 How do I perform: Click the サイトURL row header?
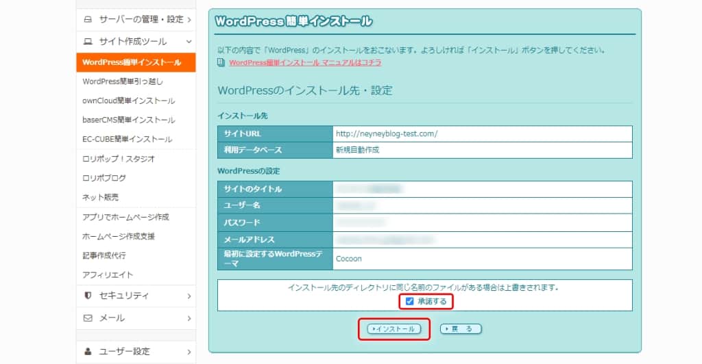[x=275, y=133]
